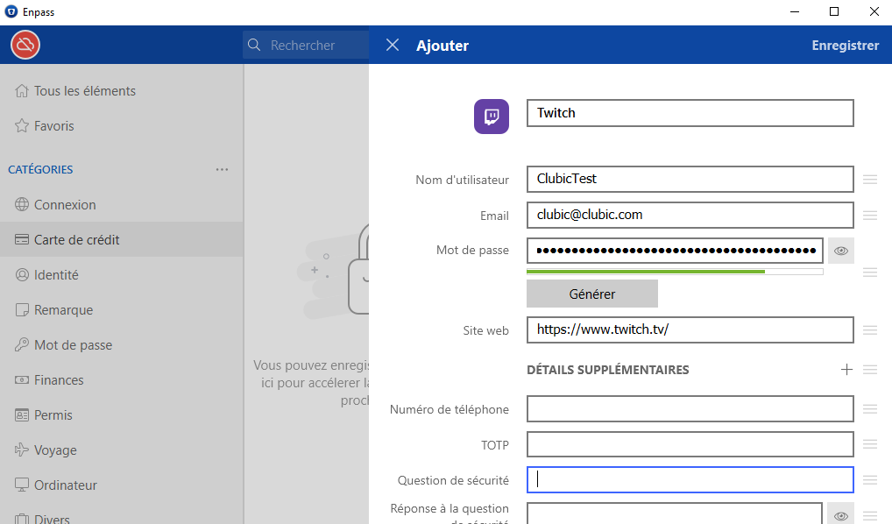Viewport: 892px width, 524px height.
Task: Open the Finances category
Action: point(122,380)
